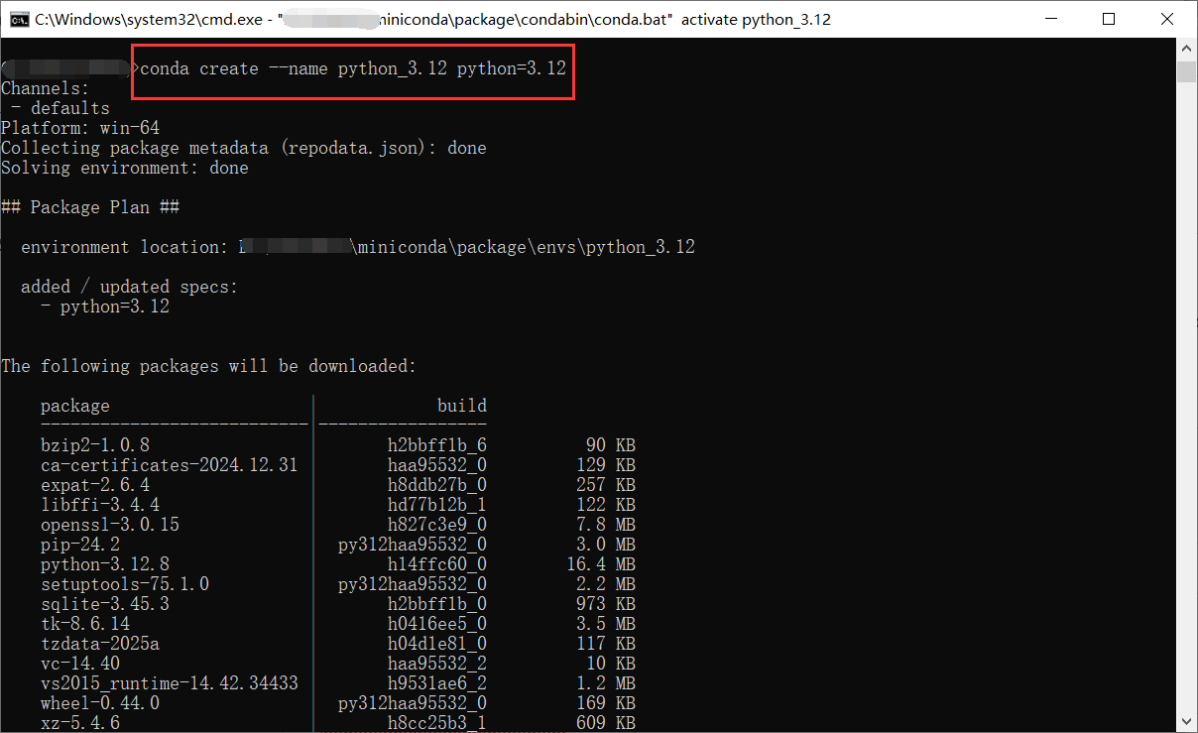The height and width of the screenshot is (733, 1198).
Task: Click the 'vc-14.40' package name
Action: coord(80,664)
